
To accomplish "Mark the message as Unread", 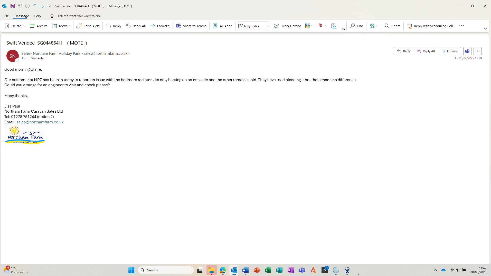I will point(288,26).
